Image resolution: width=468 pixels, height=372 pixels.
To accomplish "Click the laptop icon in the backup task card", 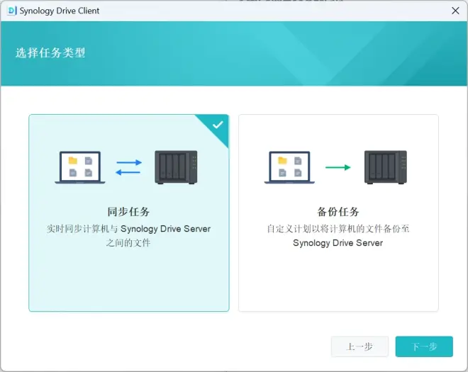I will point(289,167).
